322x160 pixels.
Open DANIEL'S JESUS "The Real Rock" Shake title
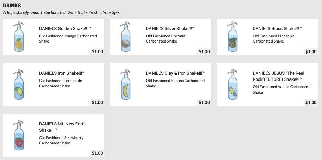point(278,76)
